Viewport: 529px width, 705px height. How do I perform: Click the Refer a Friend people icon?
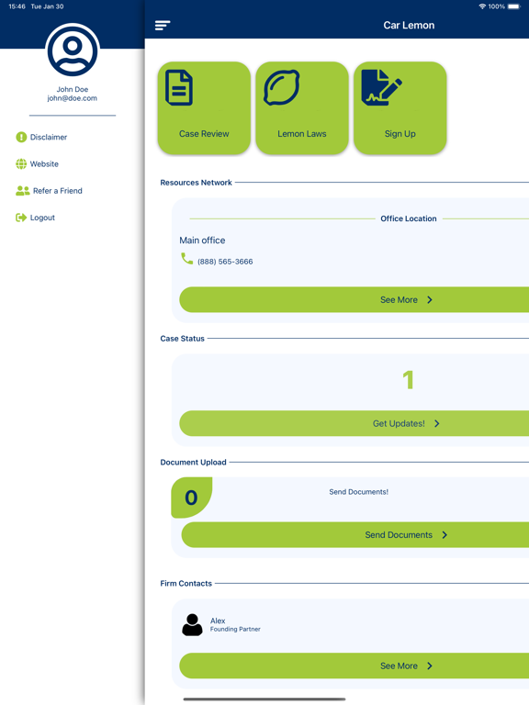click(x=22, y=191)
